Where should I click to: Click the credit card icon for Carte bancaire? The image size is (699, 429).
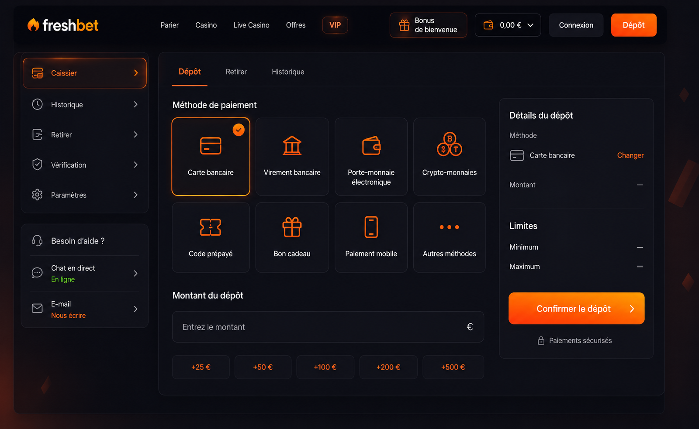point(211,146)
